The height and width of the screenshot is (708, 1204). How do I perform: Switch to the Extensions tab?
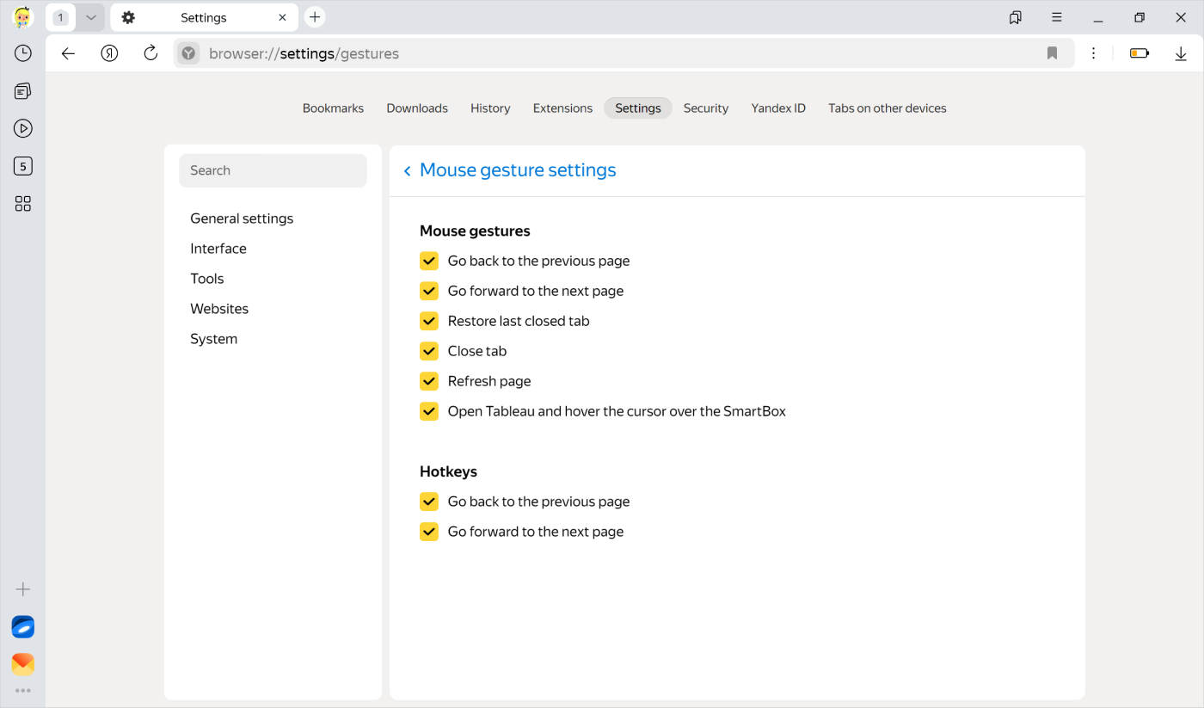[x=562, y=108]
